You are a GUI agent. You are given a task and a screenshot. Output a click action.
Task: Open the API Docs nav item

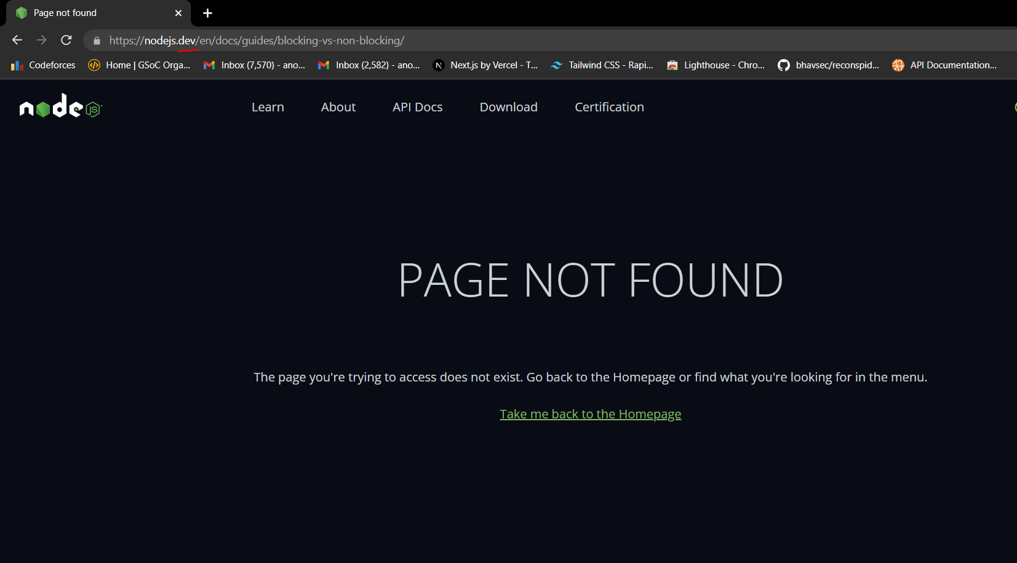point(418,107)
